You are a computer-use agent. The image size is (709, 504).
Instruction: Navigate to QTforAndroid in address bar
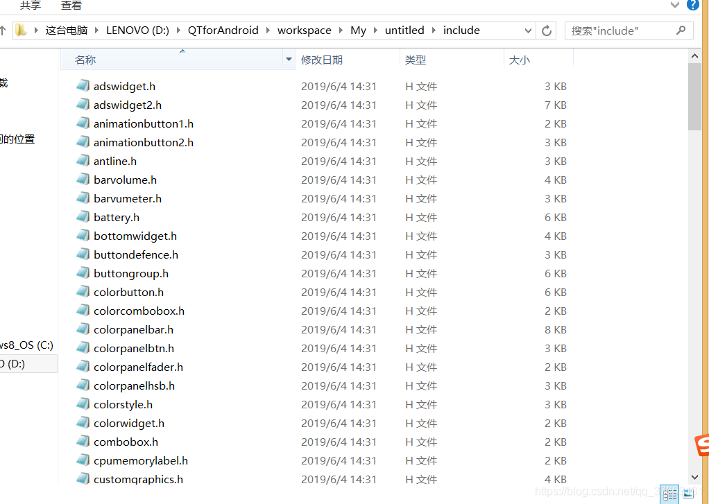[223, 31]
